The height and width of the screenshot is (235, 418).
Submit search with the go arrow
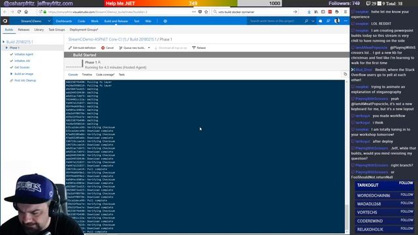tap(295, 12)
